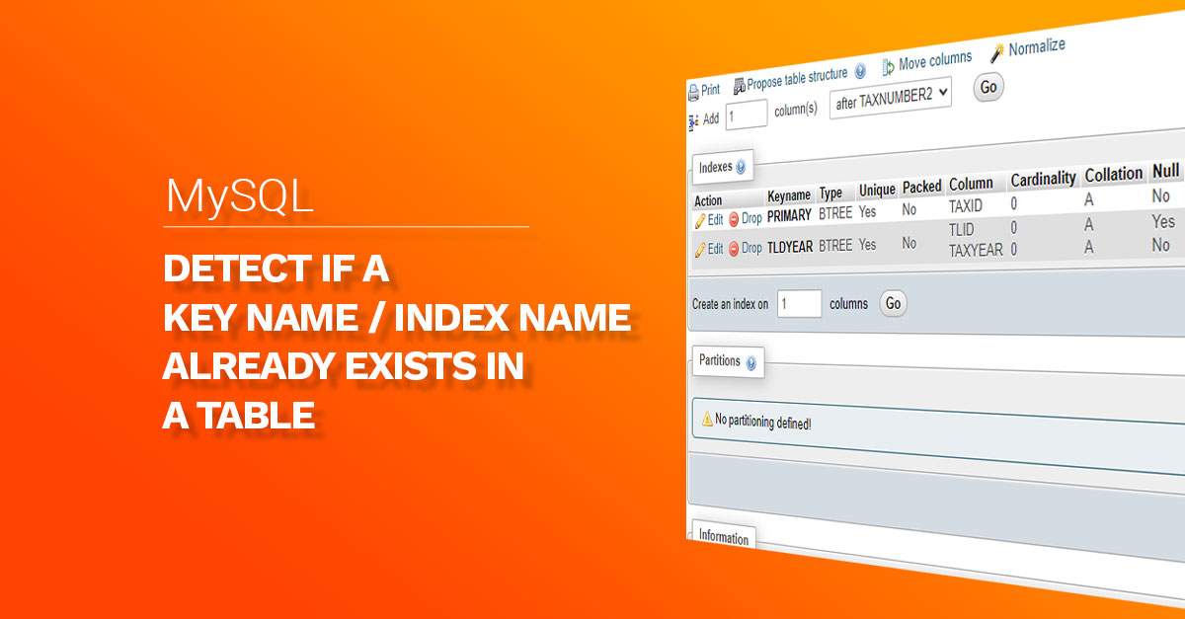Image resolution: width=1185 pixels, height=619 pixels.
Task: Click Go button beside after TAXNUMBER2
Action: (988, 87)
